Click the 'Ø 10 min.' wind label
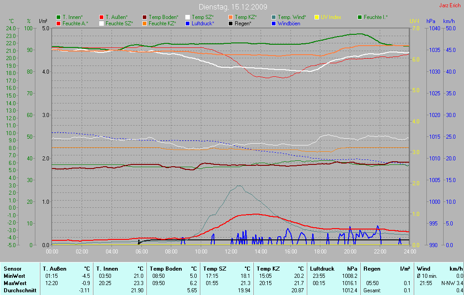The height and width of the screenshot is (295, 464). (427, 276)
